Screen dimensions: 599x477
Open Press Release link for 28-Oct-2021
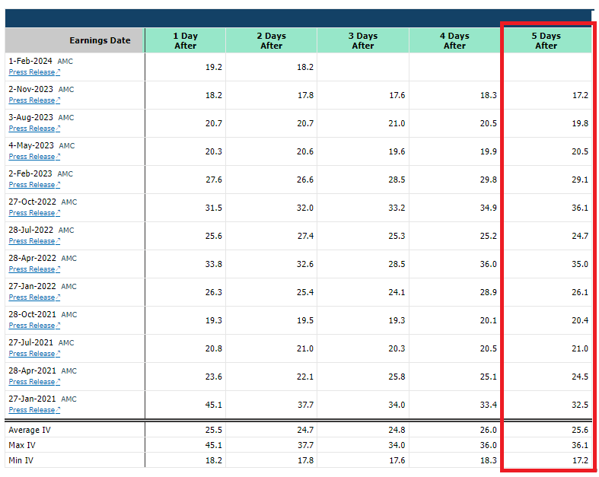pos(34,326)
